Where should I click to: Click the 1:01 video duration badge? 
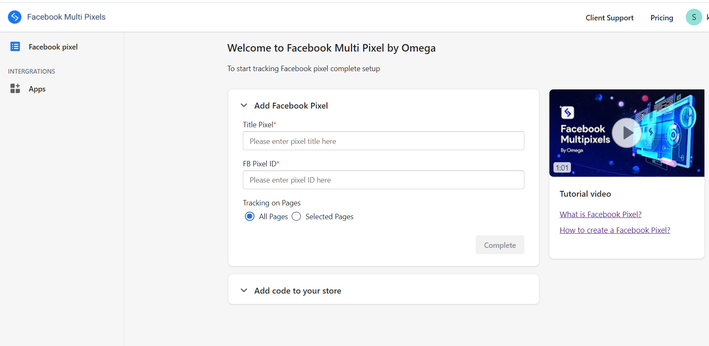(x=562, y=168)
